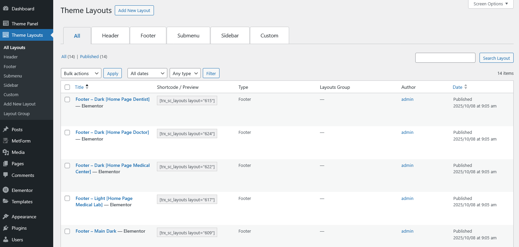
Task: Toggle the select-all checkbox in table header
Action: tap(67, 87)
